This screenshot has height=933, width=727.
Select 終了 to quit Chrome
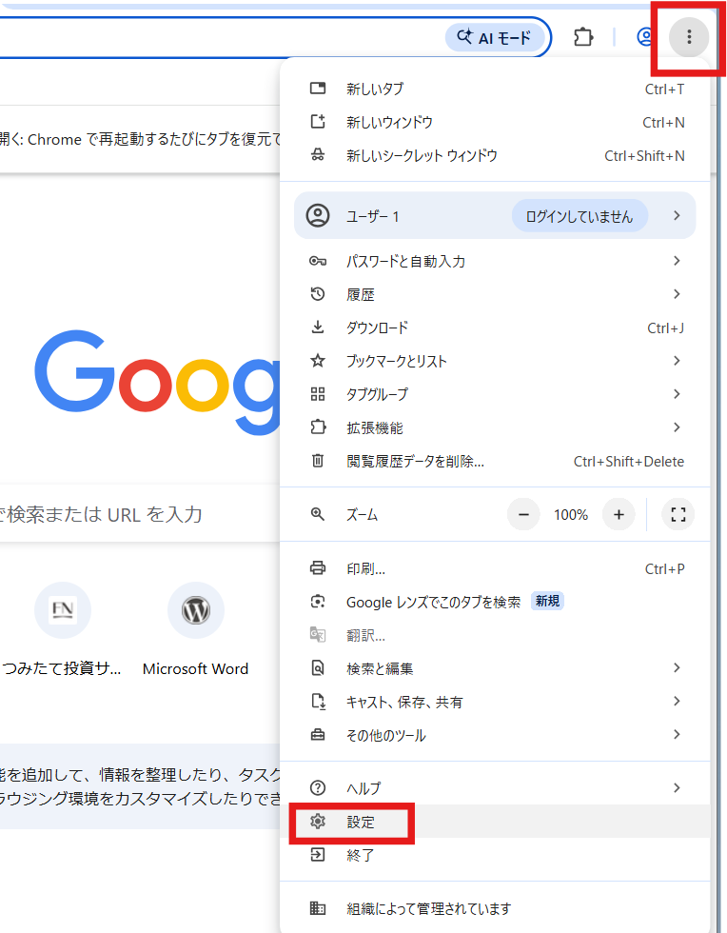click(x=495, y=855)
